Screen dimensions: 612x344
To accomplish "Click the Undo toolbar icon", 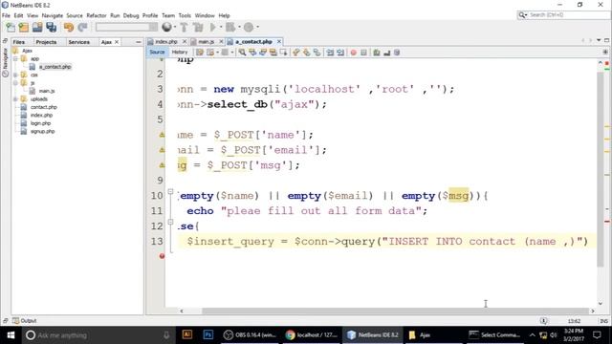I will (x=69, y=28).
